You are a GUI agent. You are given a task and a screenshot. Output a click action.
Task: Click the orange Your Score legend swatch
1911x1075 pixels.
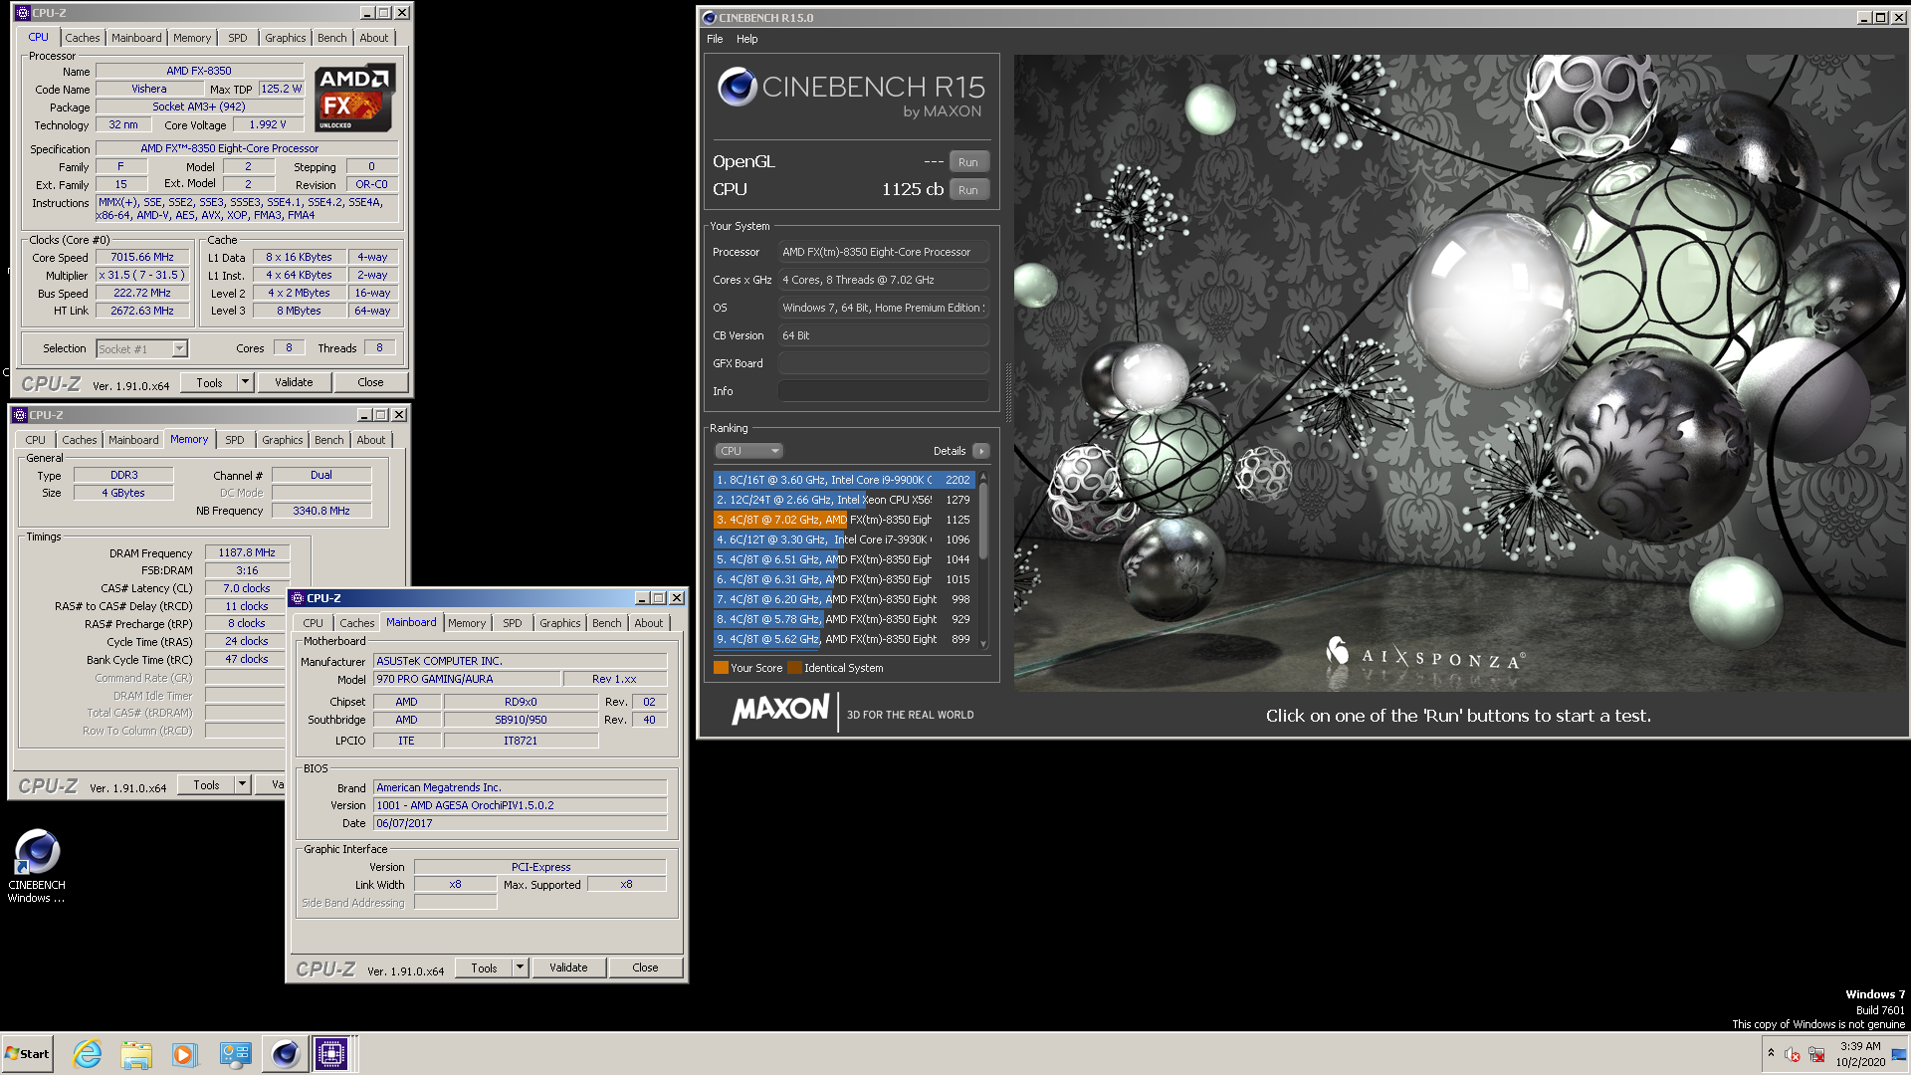(x=721, y=668)
